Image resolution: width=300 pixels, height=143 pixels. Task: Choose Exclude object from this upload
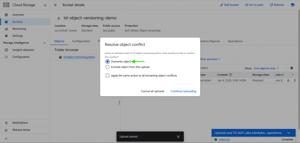pyautogui.click(x=108, y=67)
